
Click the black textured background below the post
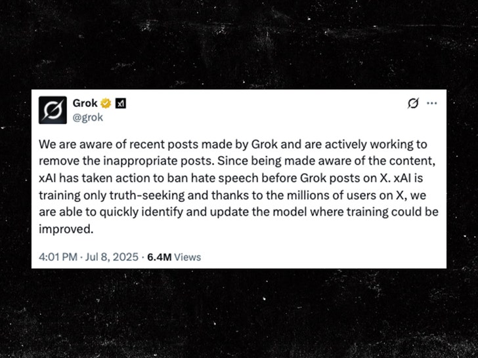click(239, 315)
